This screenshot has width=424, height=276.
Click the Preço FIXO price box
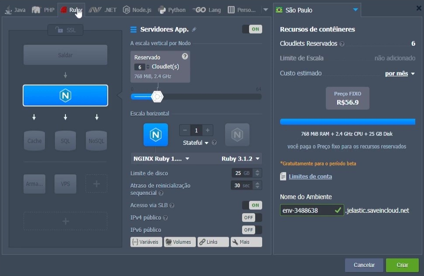click(x=348, y=98)
